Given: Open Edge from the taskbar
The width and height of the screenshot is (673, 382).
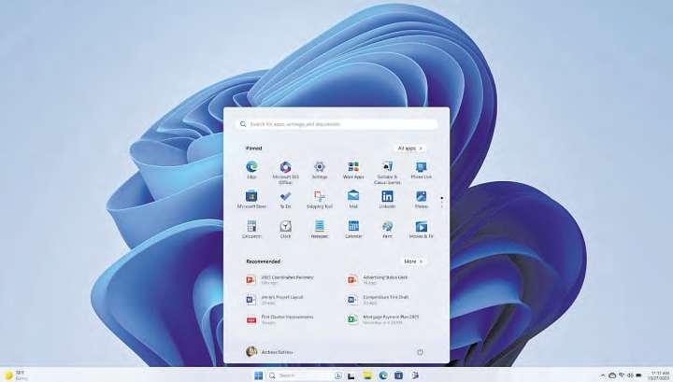Looking at the screenshot, I should 383,375.
